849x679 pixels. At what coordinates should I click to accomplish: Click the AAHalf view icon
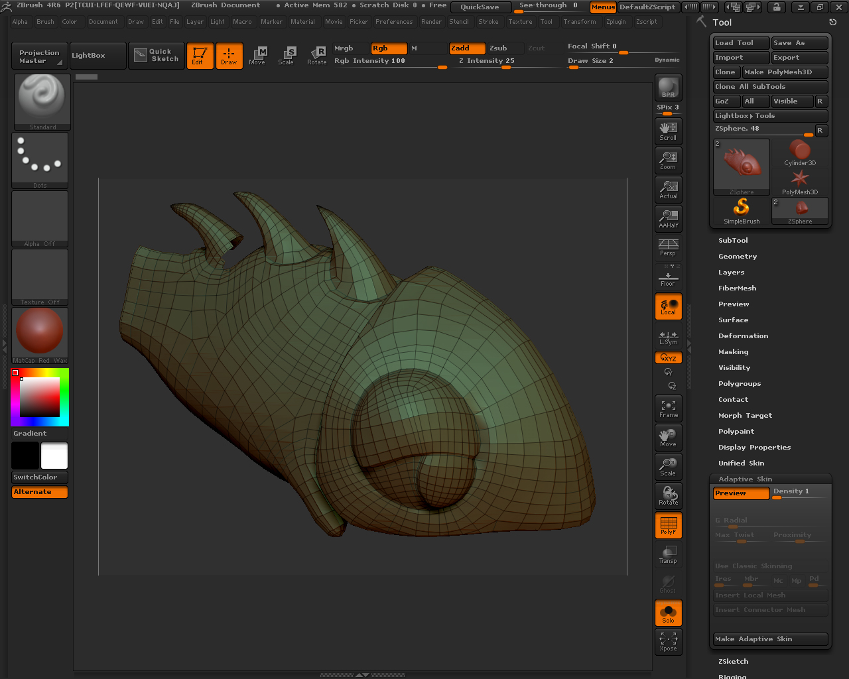pos(668,218)
